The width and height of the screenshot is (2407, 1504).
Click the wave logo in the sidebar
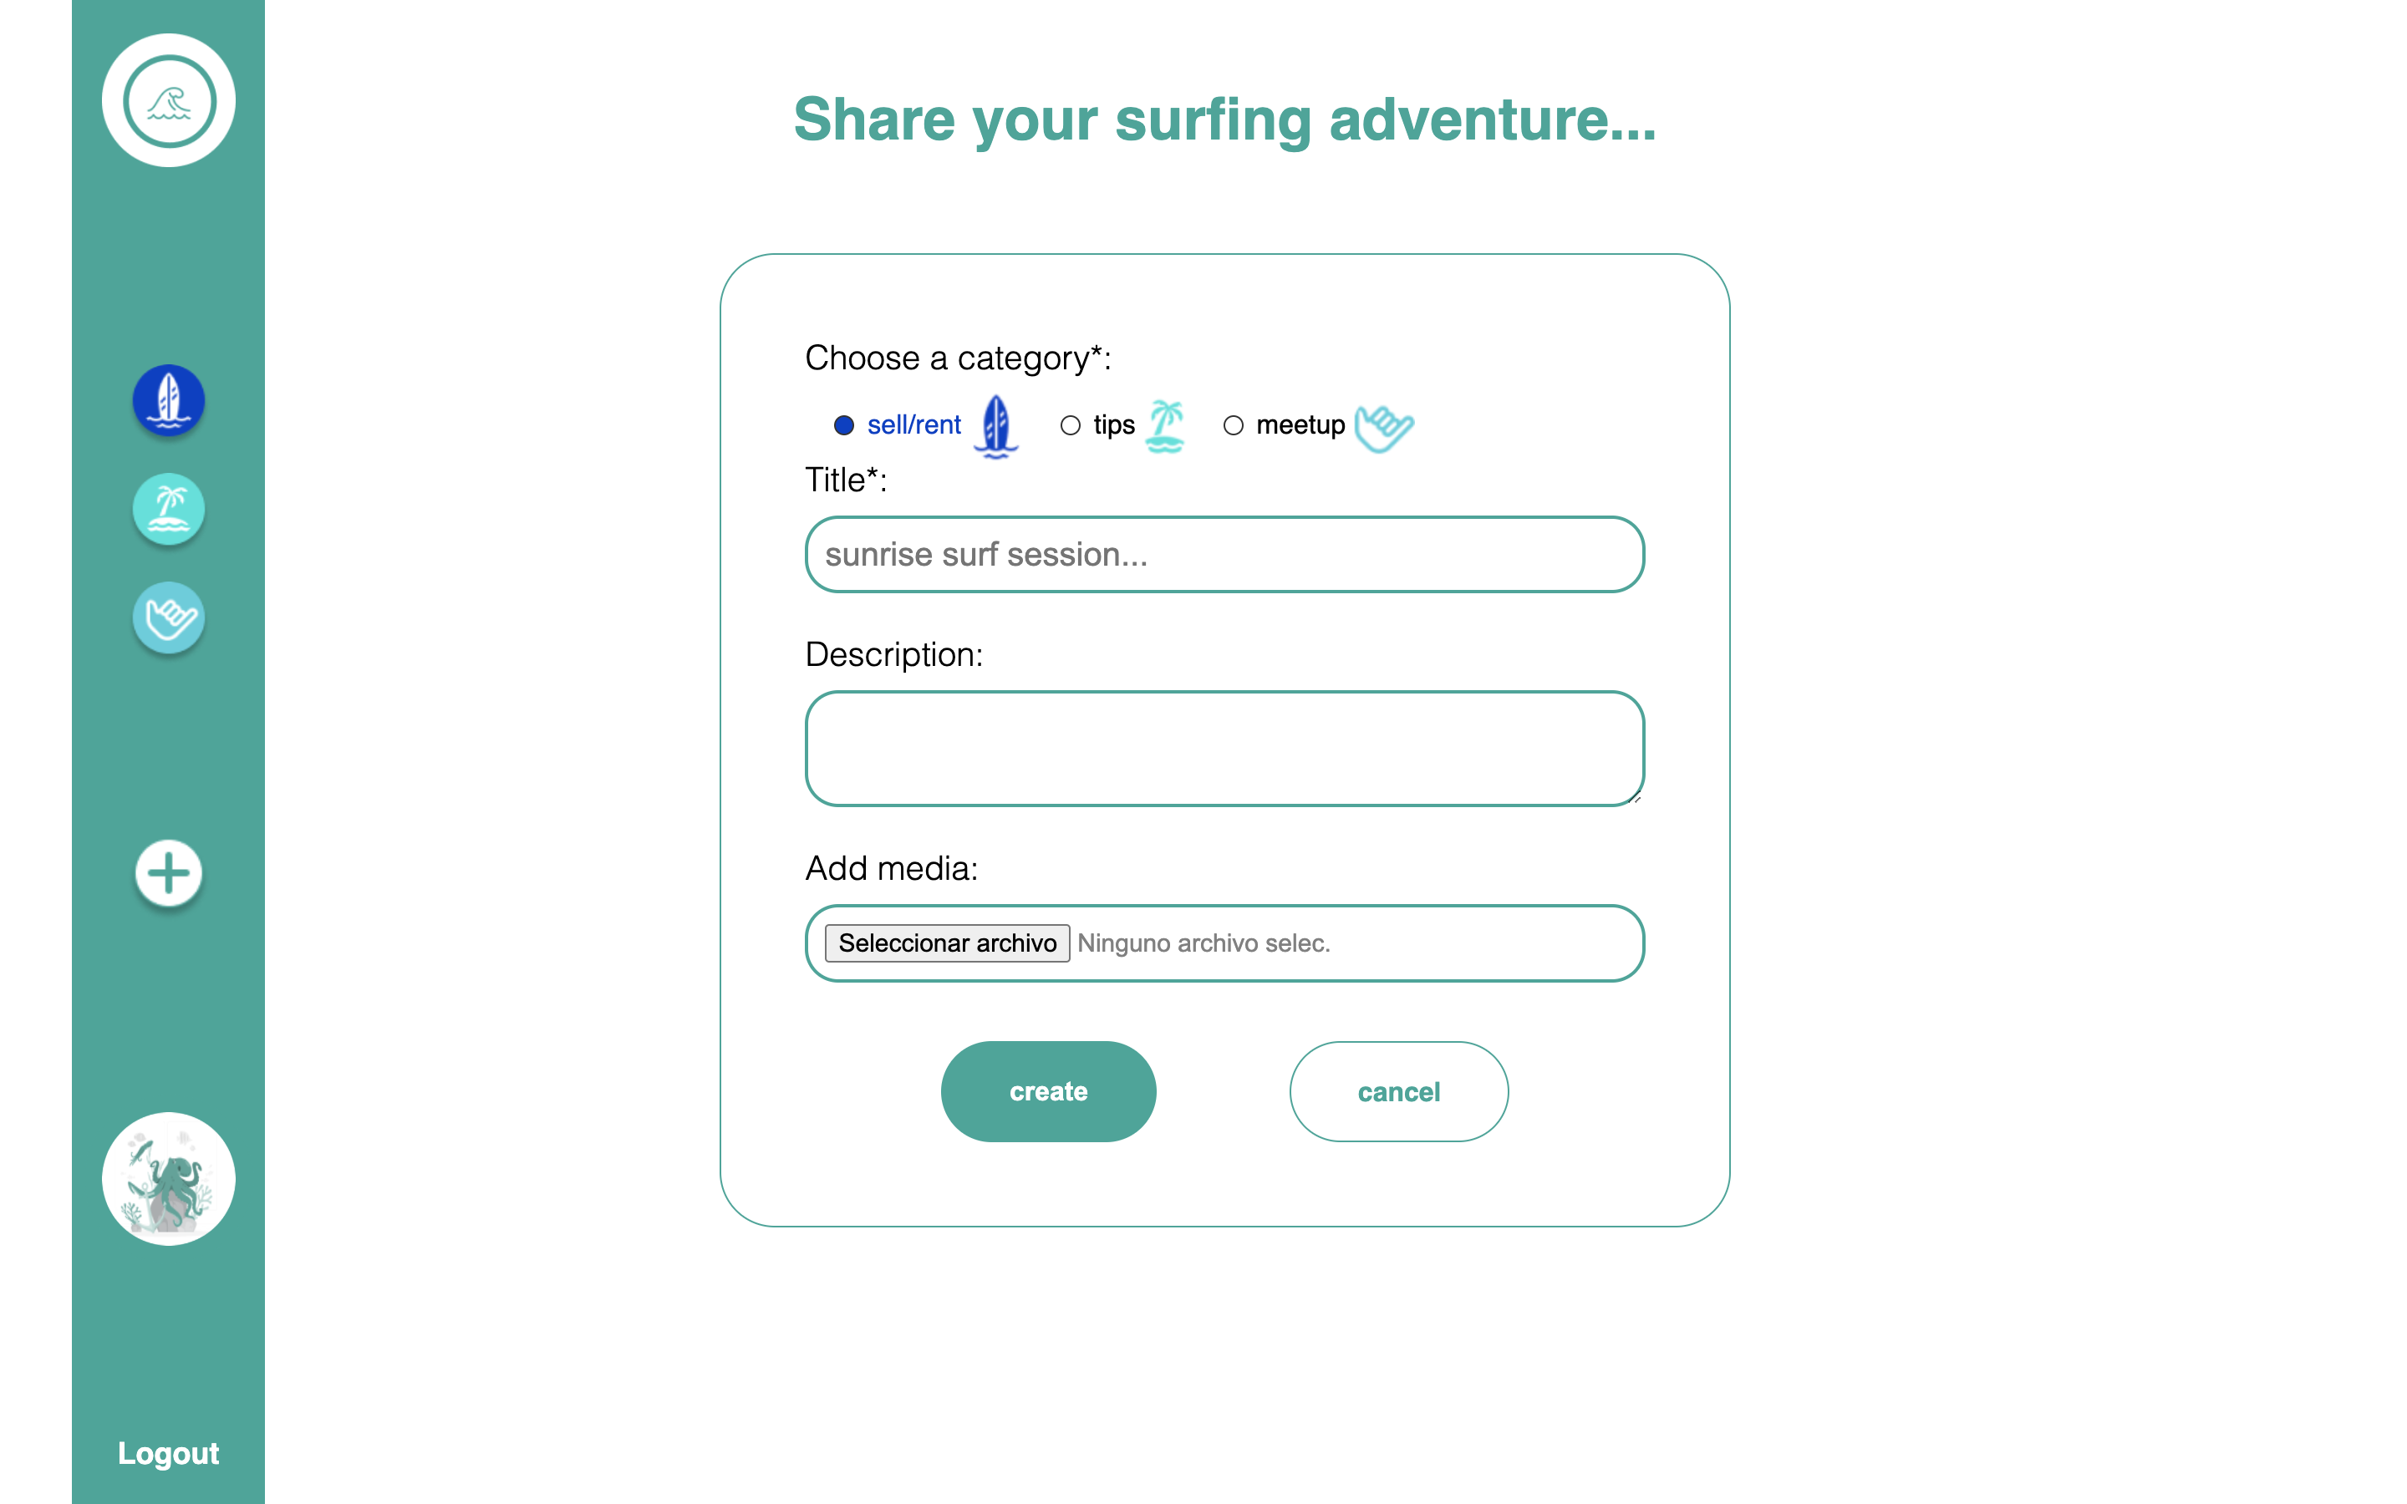pos(168,100)
